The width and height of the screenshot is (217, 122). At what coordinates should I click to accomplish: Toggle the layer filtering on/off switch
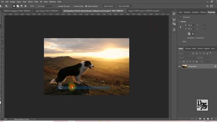(x=211, y=53)
